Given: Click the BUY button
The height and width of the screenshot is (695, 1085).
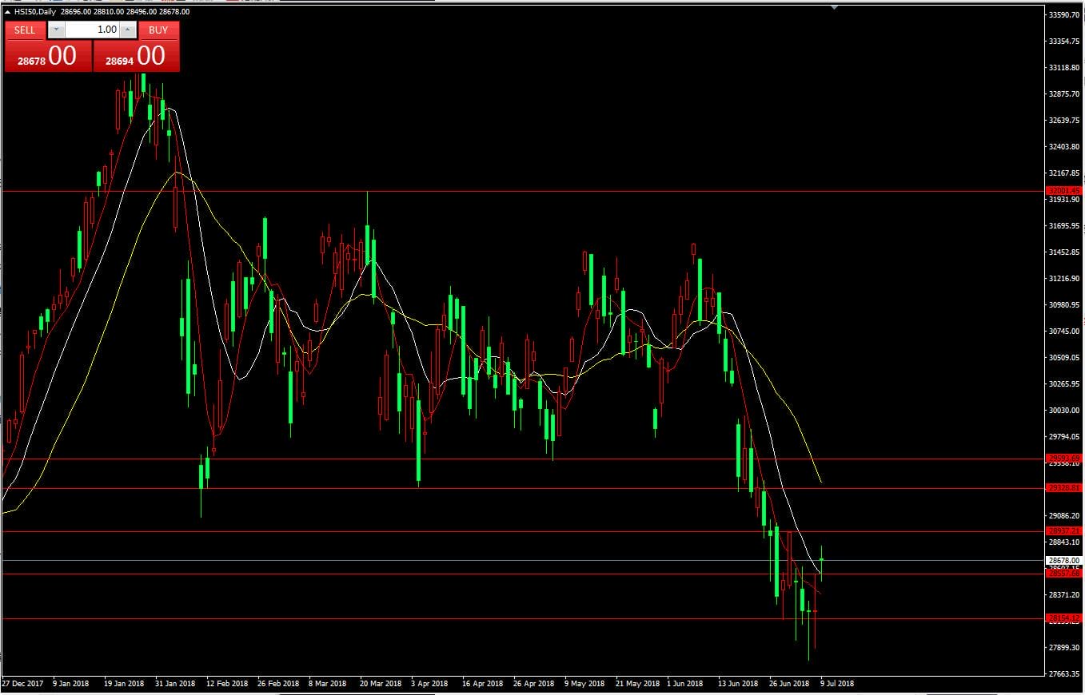Looking at the screenshot, I should click(x=158, y=30).
